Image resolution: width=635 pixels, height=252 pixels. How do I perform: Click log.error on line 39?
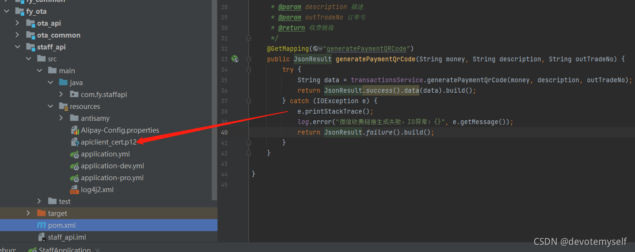tap(313, 122)
